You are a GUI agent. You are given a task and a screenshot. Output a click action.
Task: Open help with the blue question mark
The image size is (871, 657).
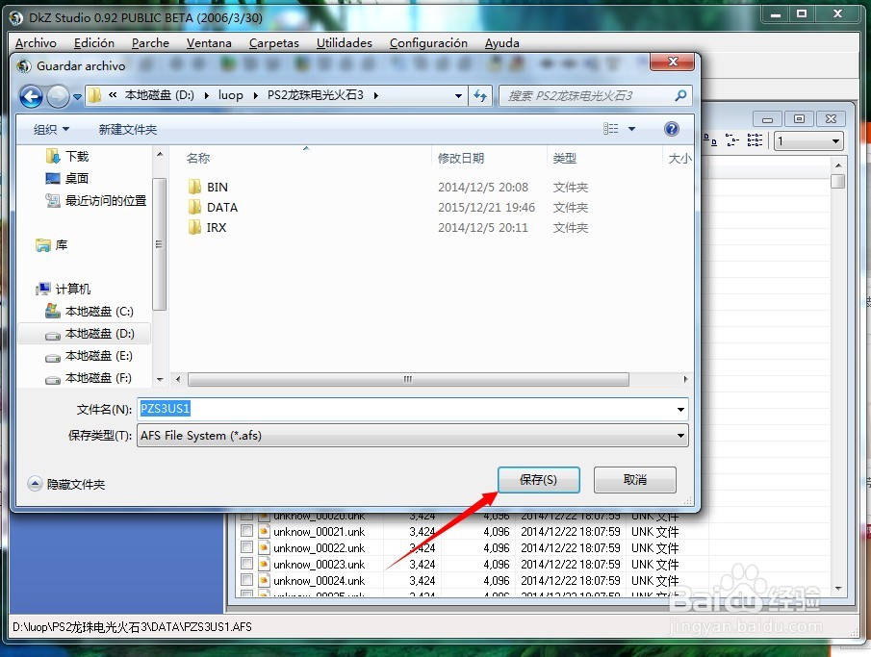click(x=671, y=129)
